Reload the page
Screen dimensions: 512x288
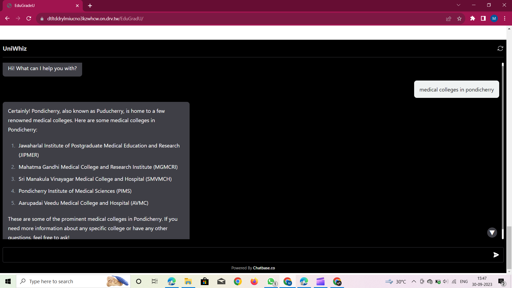pos(29,18)
